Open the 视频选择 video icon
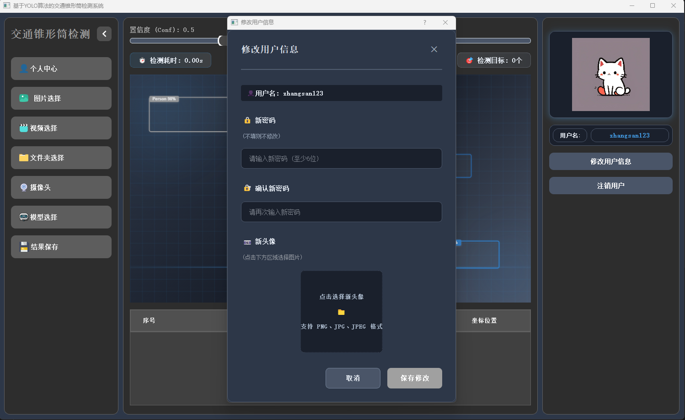The image size is (685, 420). pyautogui.click(x=24, y=128)
